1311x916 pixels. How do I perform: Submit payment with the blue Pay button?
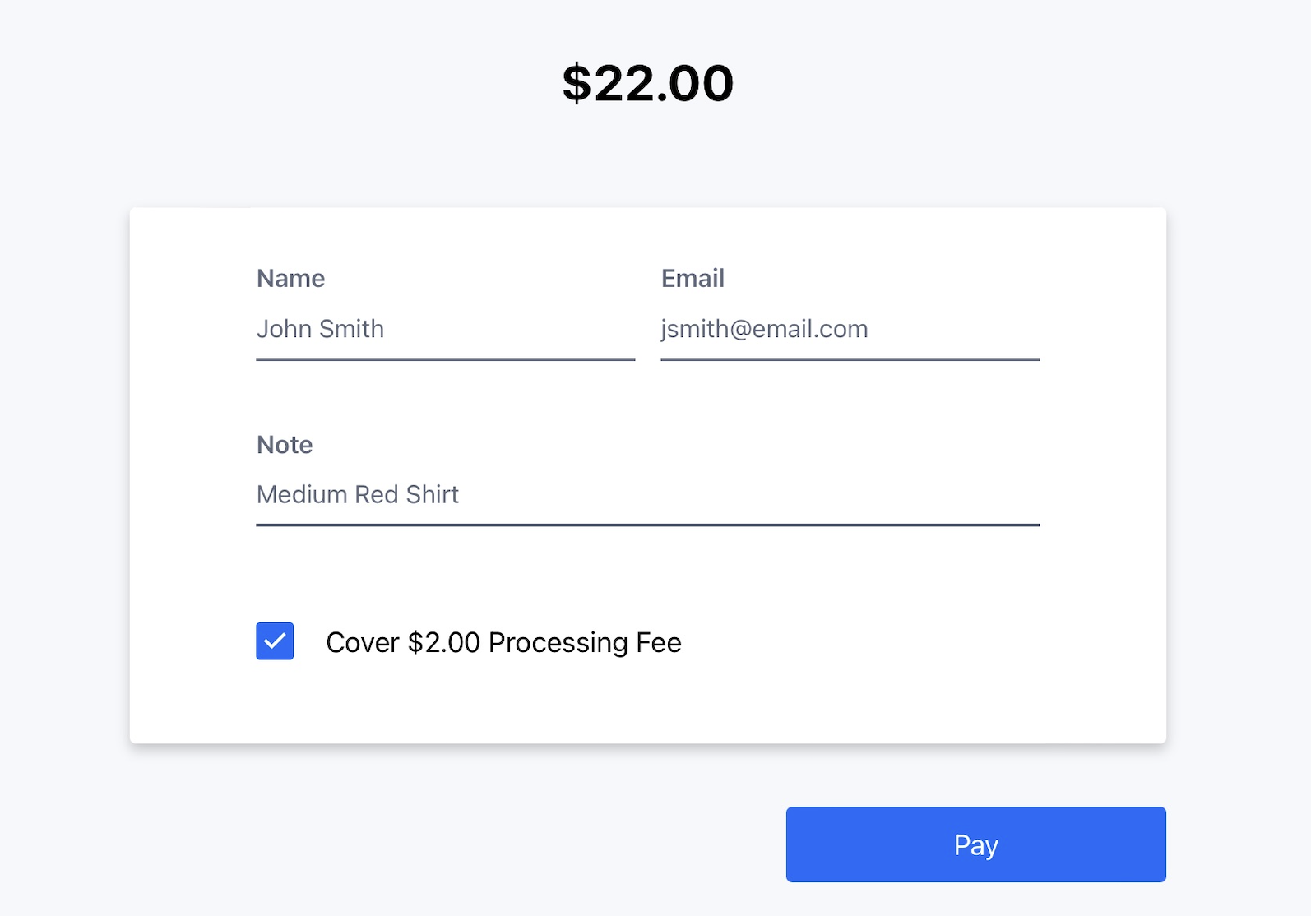[x=975, y=844]
